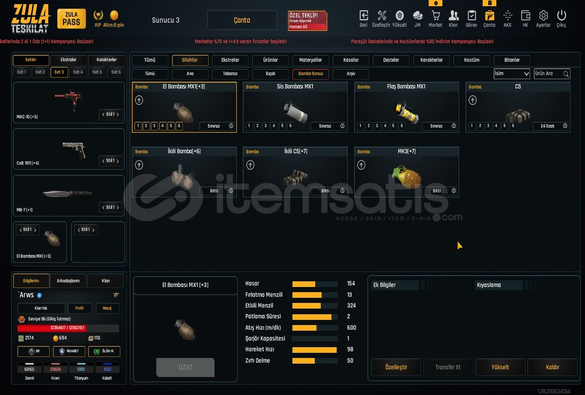Click the clock icon on Flaş Bombası MX1 card
The width and height of the screenshot is (585, 395).
tap(454, 126)
